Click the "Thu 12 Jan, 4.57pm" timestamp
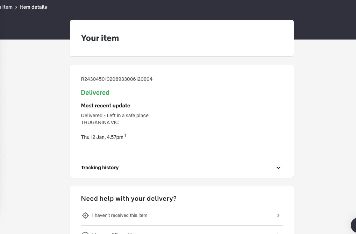 pyautogui.click(x=102, y=137)
